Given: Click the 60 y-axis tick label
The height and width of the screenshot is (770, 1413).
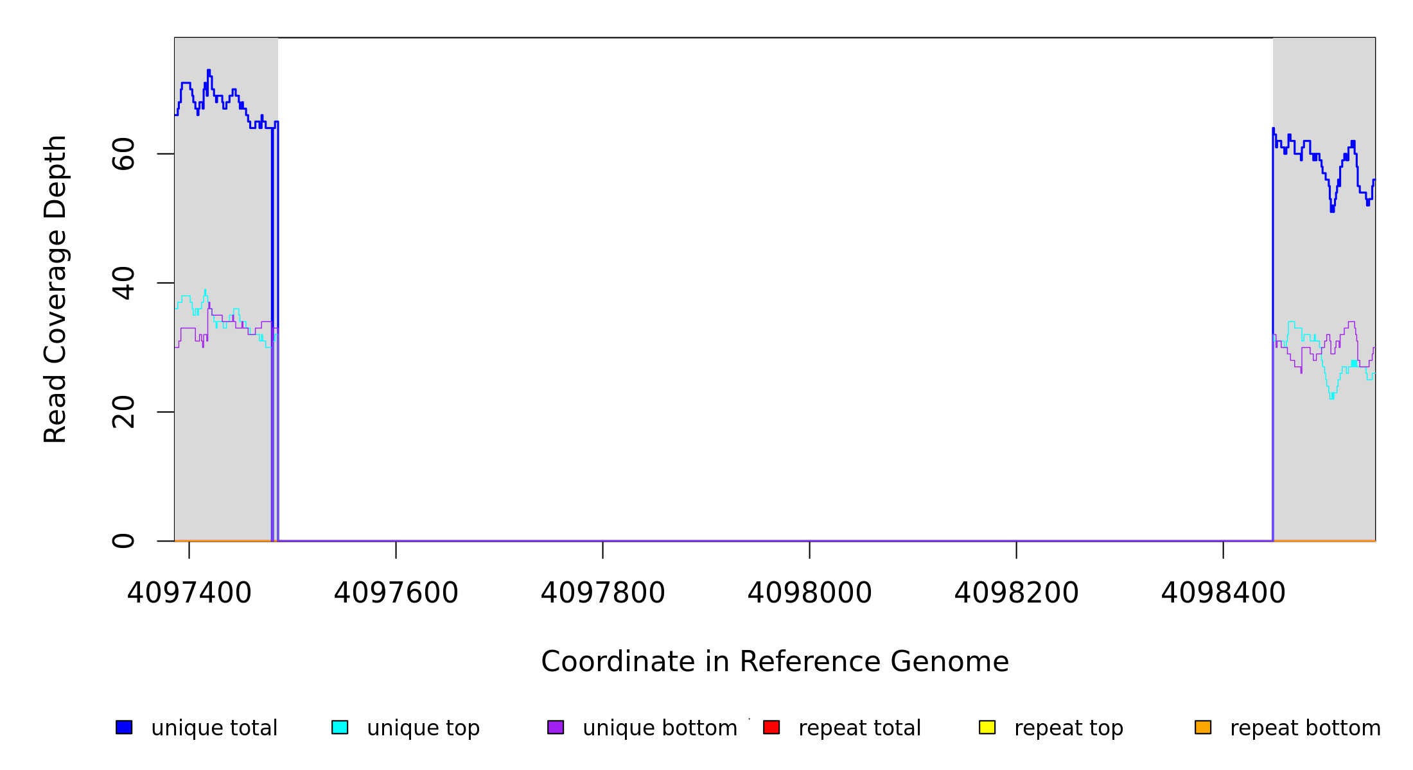Looking at the screenshot, I should [x=123, y=153].
